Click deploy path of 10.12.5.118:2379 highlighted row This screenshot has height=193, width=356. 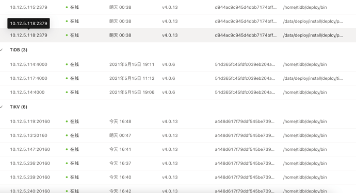pyautogui.click(x=313, y=36)
